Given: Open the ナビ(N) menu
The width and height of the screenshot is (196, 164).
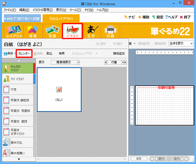Looking at the screenshot, I should (89, 10).
